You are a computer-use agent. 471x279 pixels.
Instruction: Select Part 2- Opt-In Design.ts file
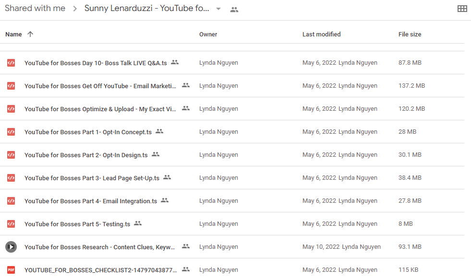click(x=86, y=155)
